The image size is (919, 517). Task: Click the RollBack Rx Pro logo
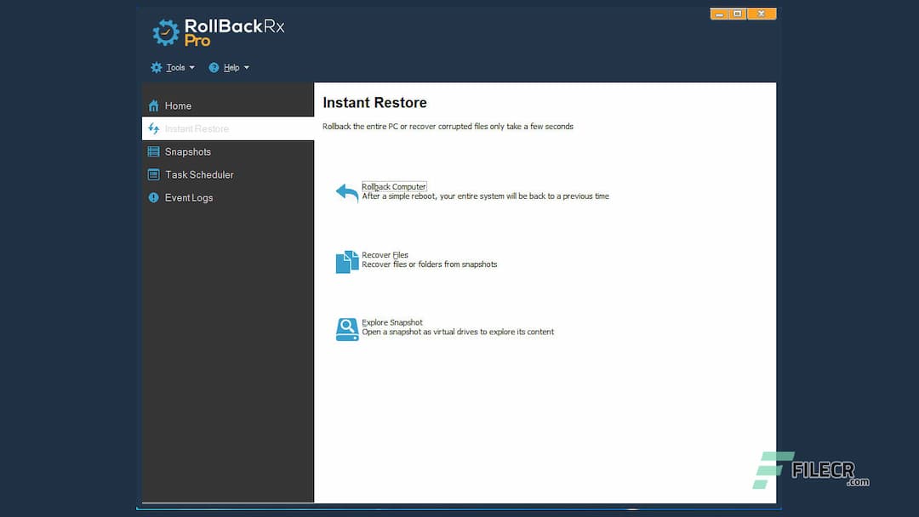point(214,32)
